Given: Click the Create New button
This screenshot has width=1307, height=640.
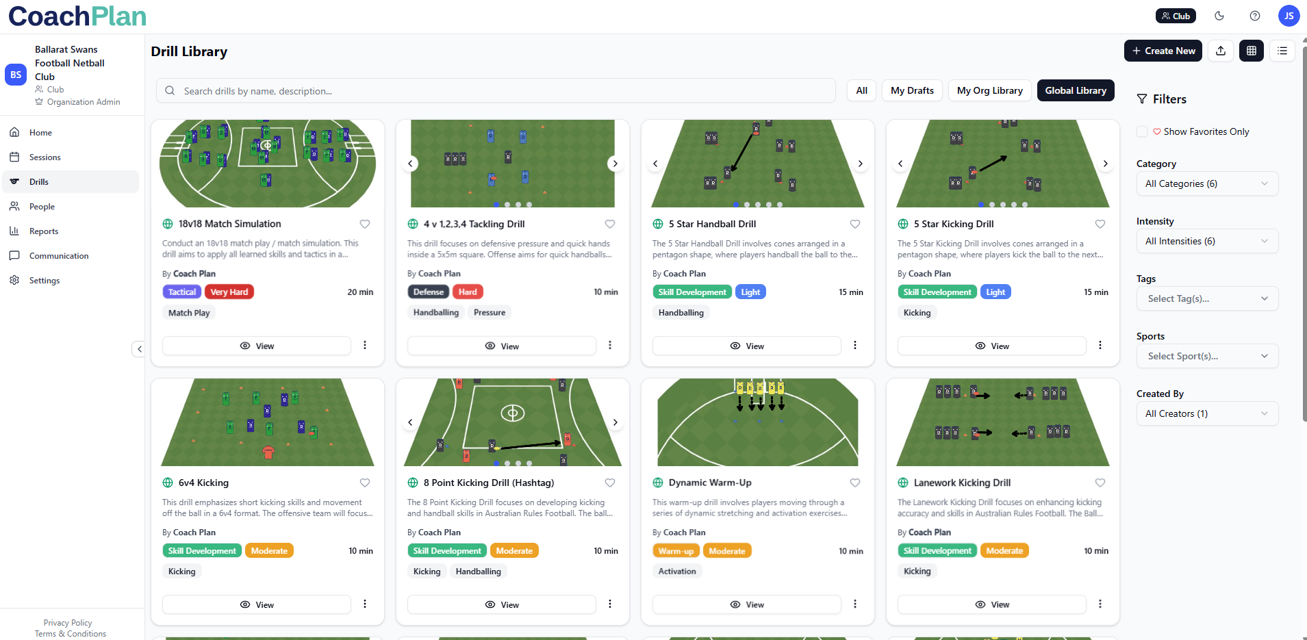Looking at the screenshot, I should click(1163, 51).
